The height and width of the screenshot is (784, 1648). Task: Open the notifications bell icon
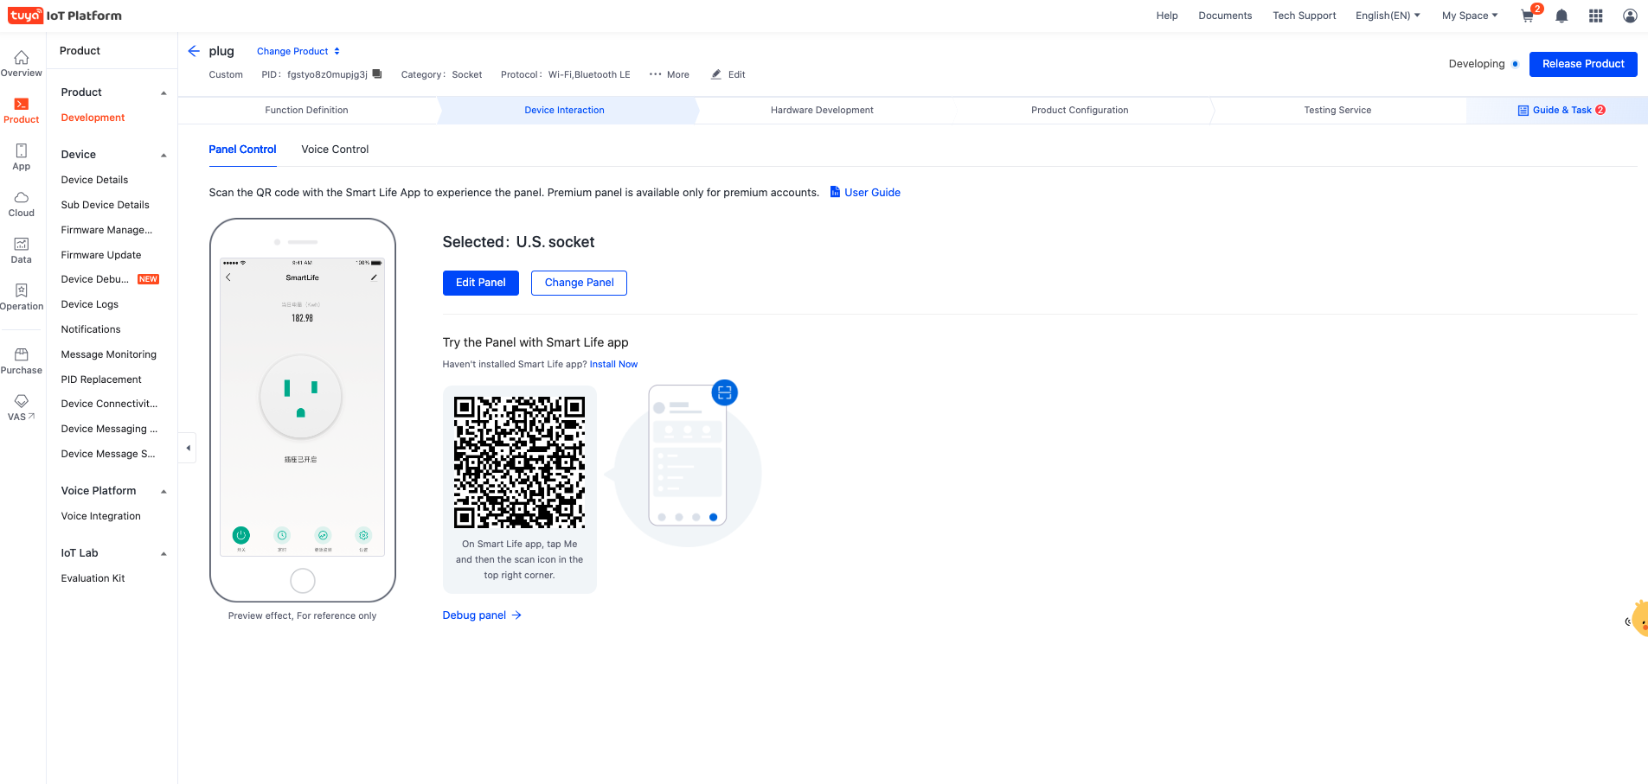[x=1561, y=16]
